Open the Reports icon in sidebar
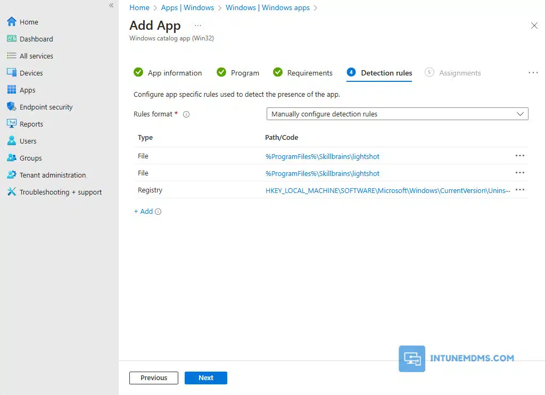Viewport: 545px width, 395px height. point(11,124)
